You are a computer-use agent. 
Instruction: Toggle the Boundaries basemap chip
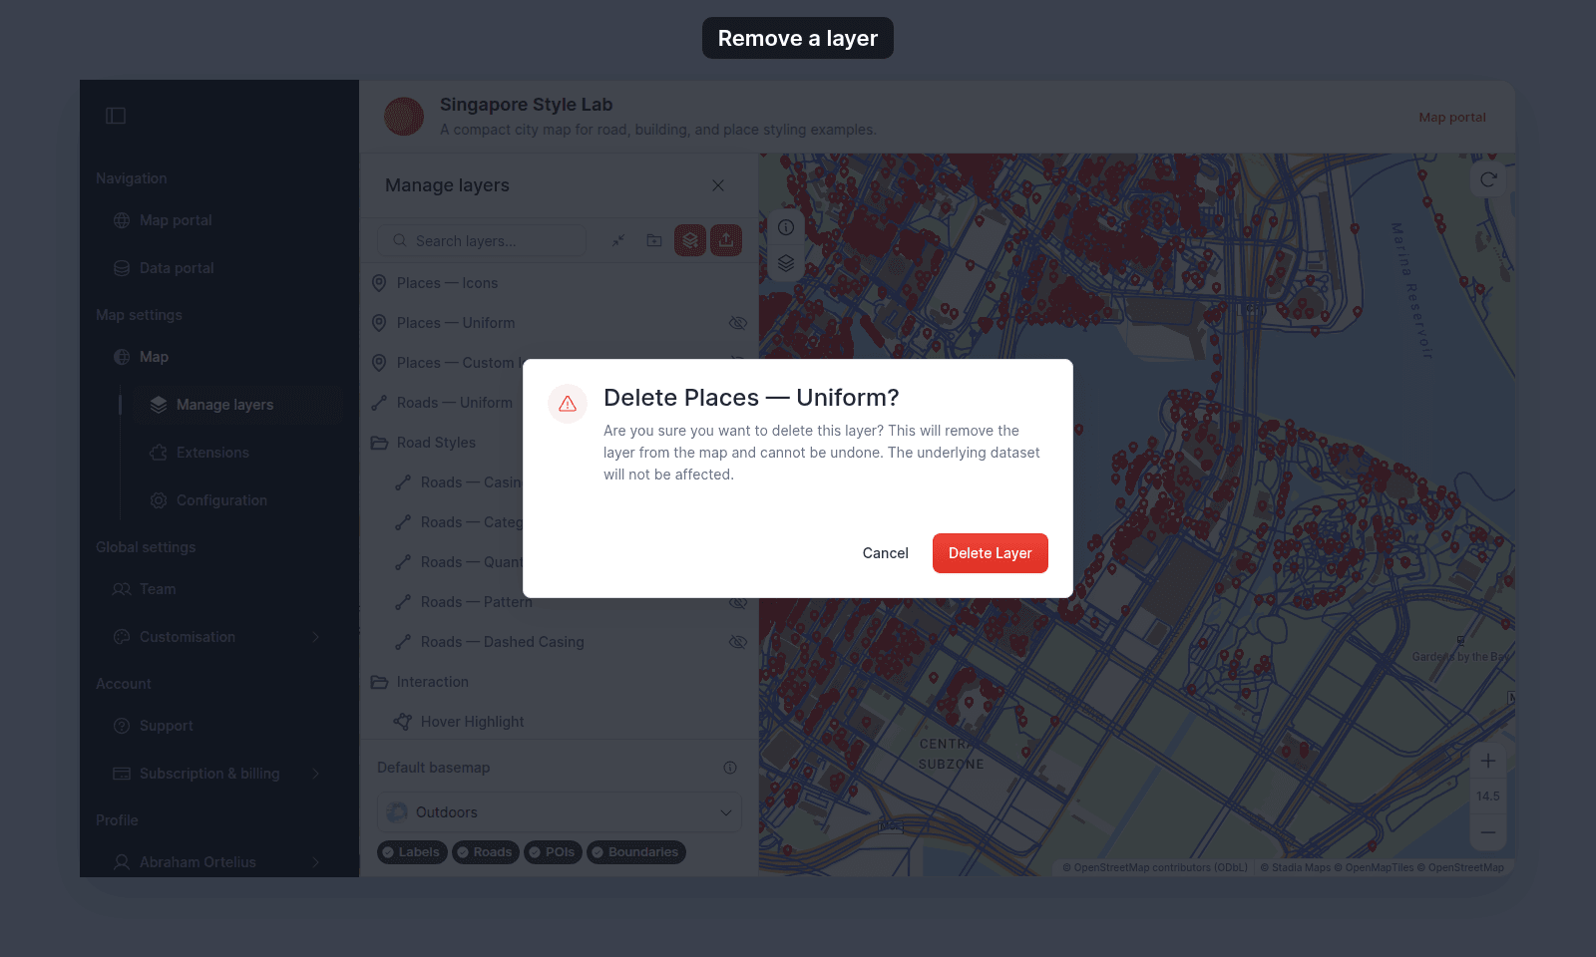(x=636, y=852)
